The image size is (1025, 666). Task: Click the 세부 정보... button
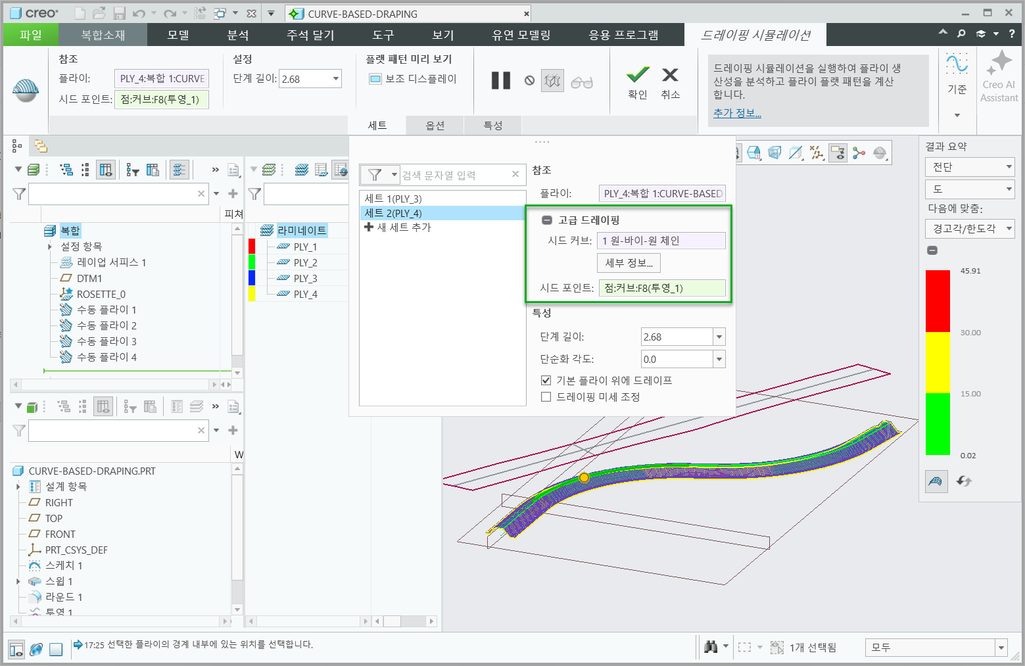tap(629, 263)
